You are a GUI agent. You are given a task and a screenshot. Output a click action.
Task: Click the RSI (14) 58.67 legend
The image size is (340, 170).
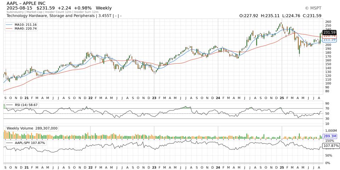(x=21, y=105)
